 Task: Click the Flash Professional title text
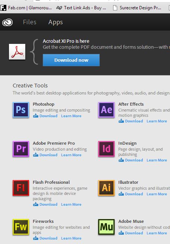pos(51,182)
